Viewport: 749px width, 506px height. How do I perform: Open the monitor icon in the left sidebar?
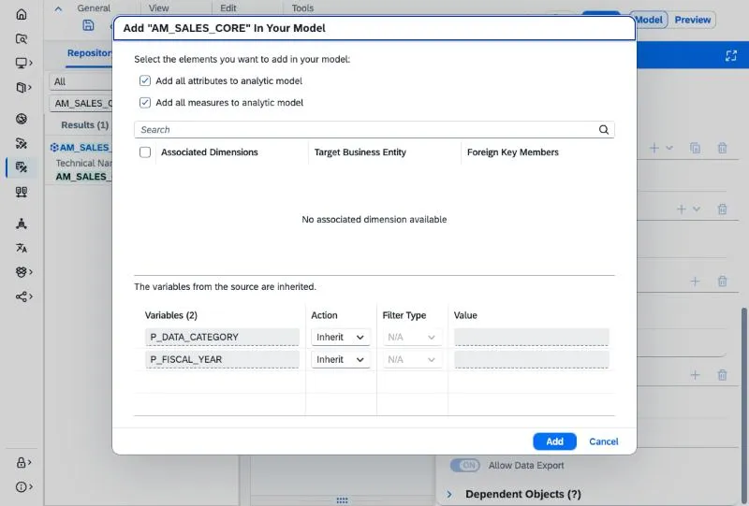[22, 63]
